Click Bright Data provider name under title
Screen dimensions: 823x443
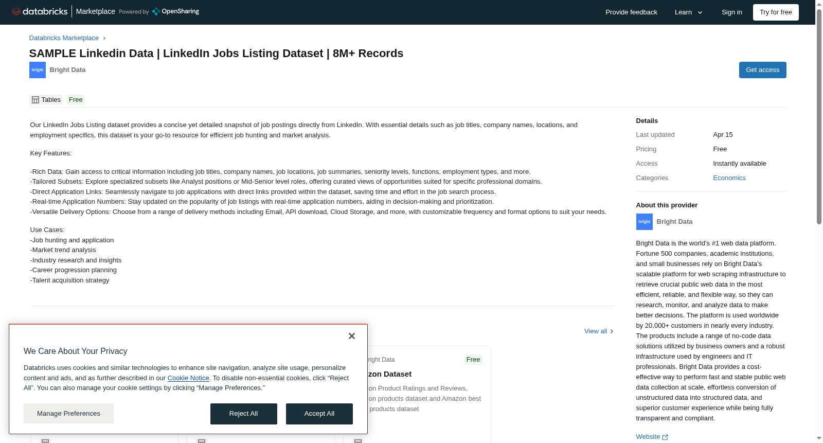tap(67, 70)
